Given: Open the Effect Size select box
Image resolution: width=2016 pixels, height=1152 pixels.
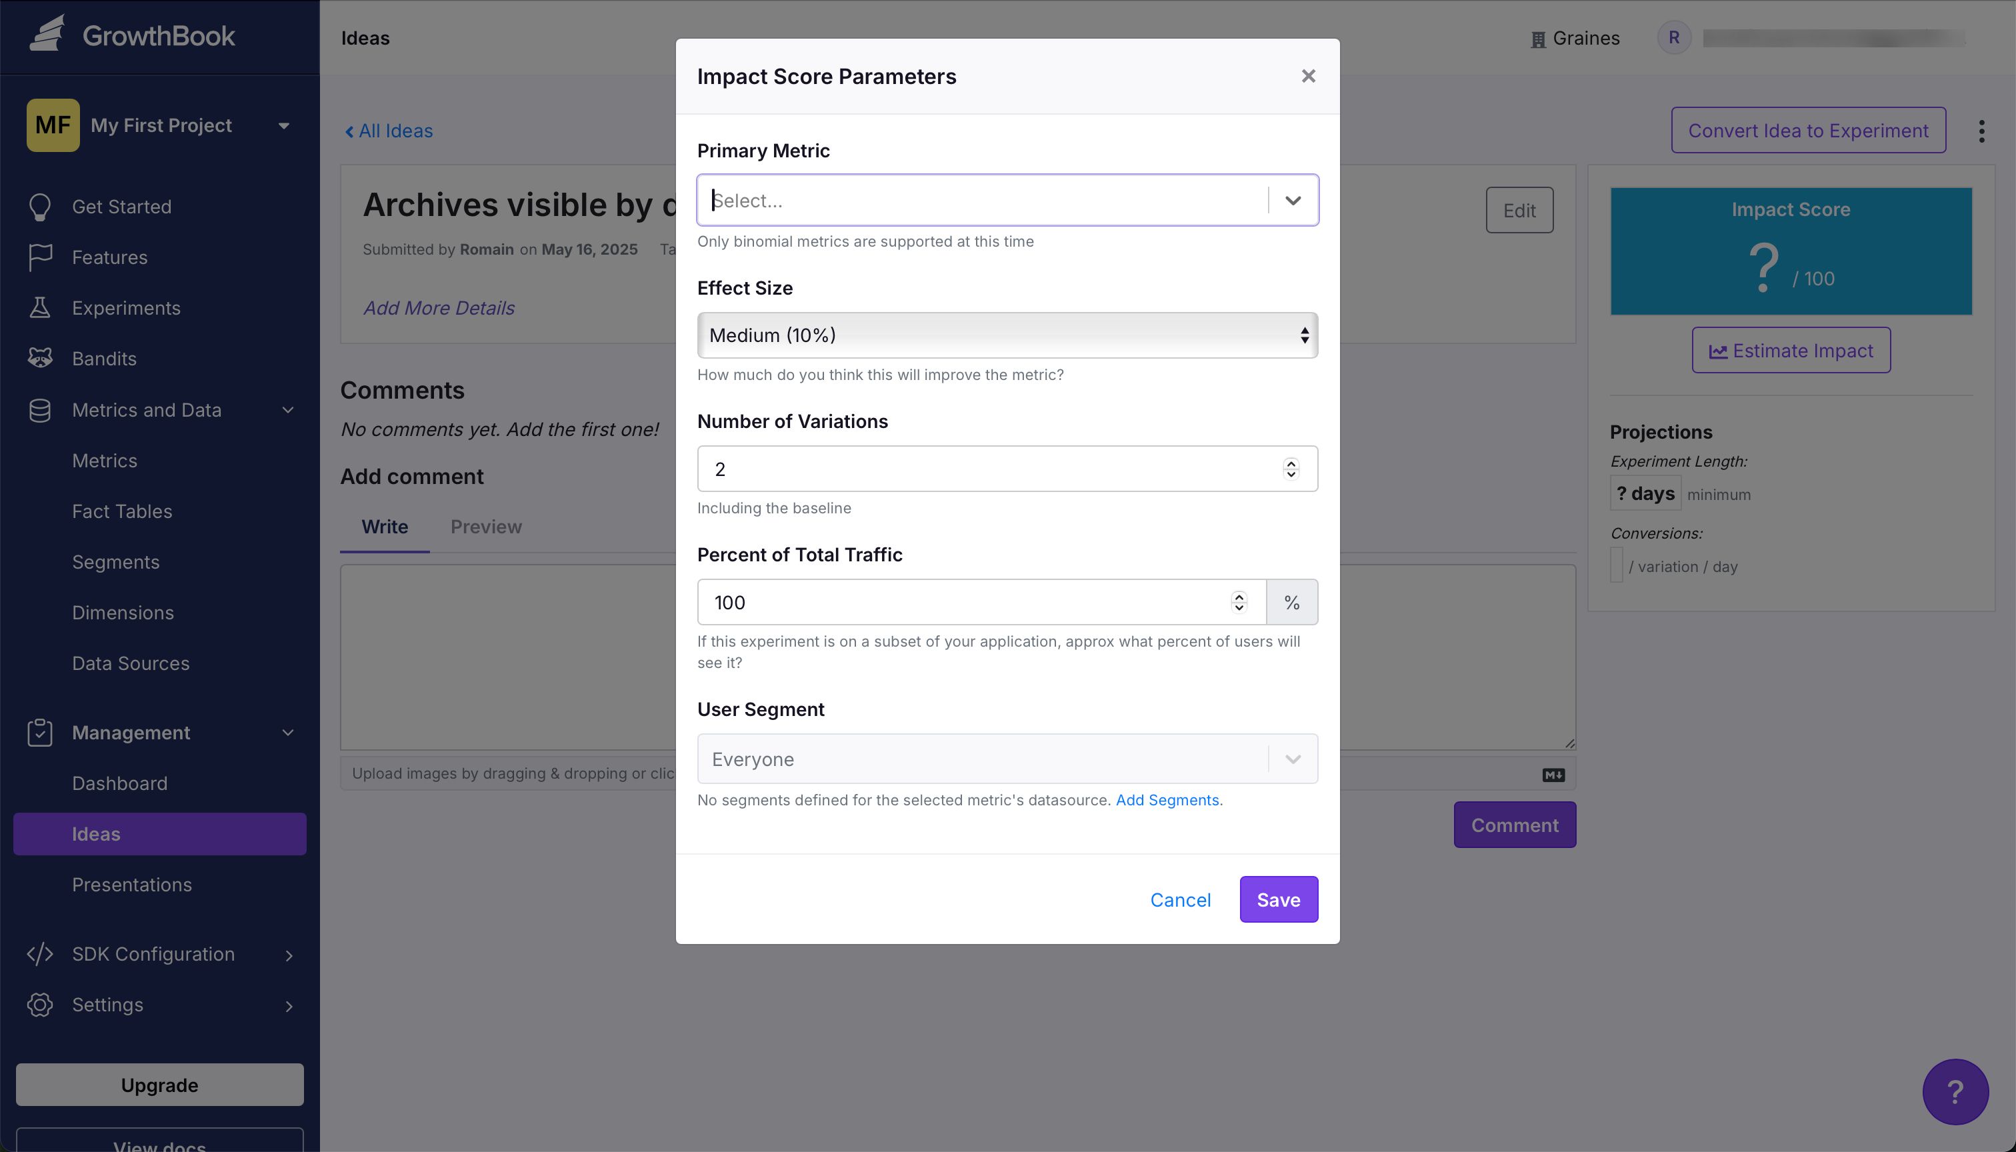Looking at the screenshot, I should click(1007, 335).
